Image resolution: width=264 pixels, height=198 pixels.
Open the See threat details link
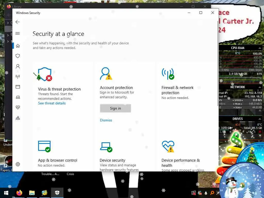pyautogui.click(x=52, y=103)
